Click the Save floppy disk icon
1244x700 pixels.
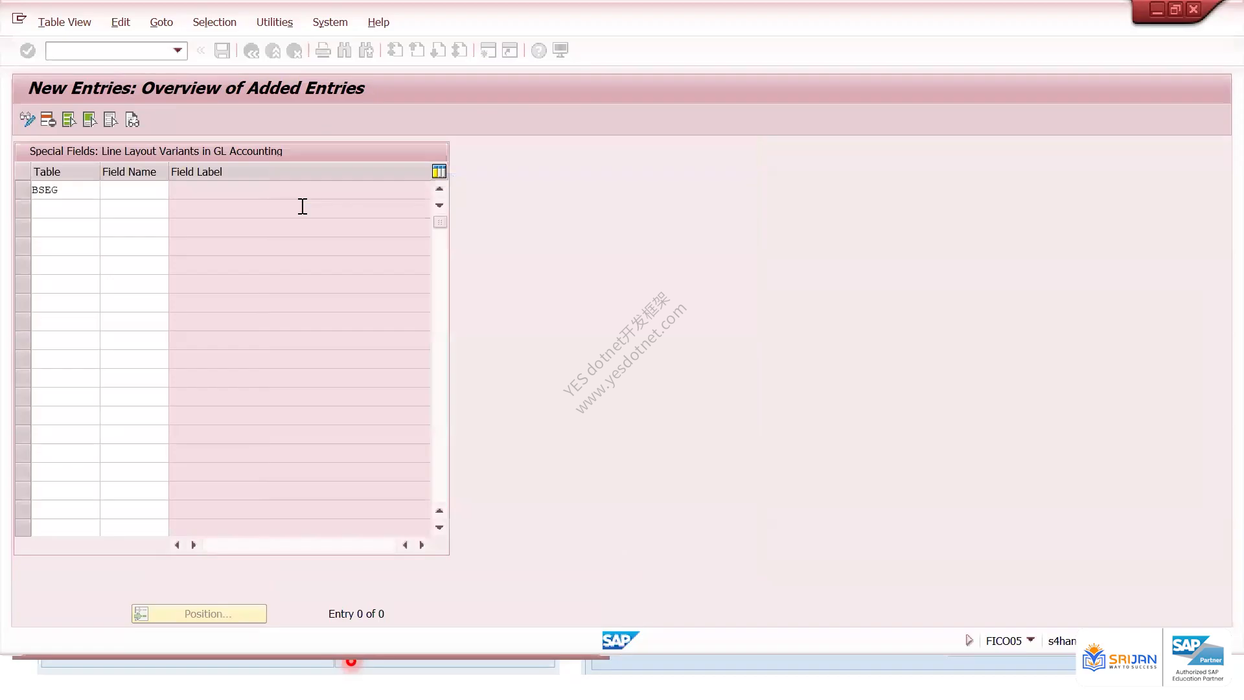coord(222,51)
